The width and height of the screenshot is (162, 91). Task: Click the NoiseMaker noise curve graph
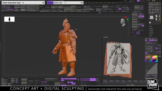tap(151, 68)
